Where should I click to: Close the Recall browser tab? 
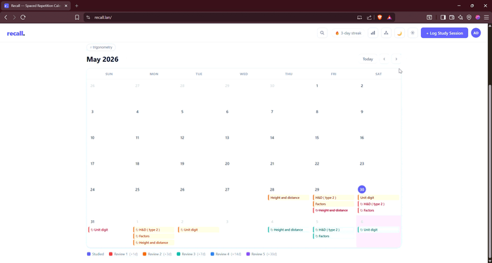point(66,6)
